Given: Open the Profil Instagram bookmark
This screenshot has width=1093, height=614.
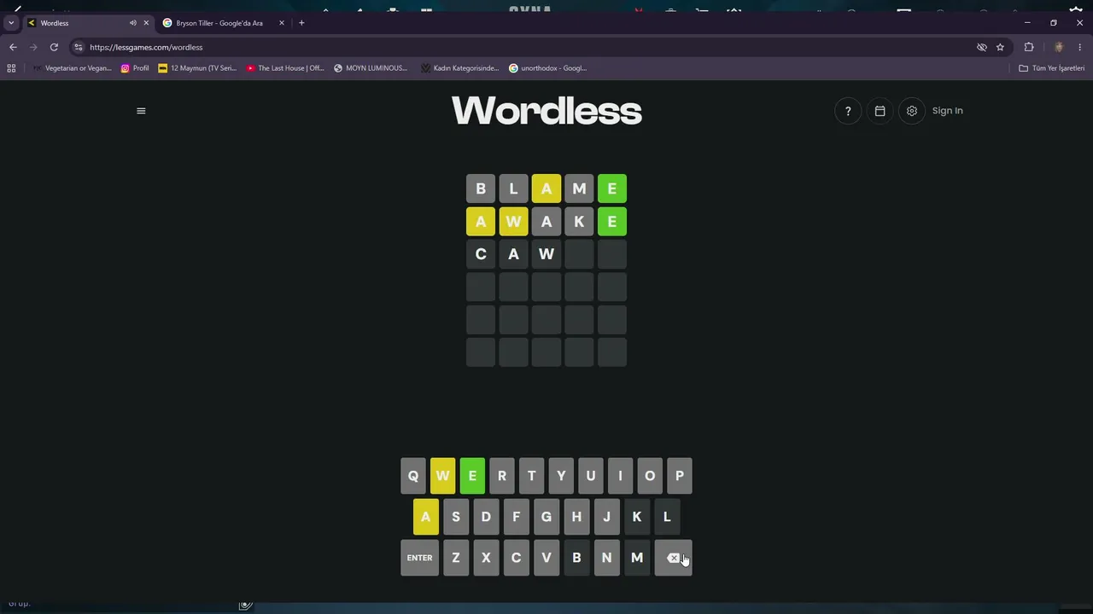Looking at the screenshot, I should (135, 68).
